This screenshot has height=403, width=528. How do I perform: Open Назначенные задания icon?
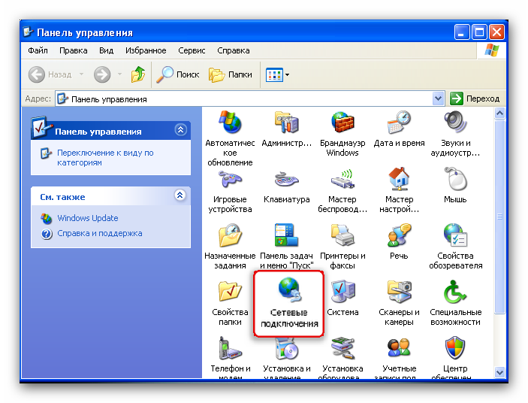point(230,235)
